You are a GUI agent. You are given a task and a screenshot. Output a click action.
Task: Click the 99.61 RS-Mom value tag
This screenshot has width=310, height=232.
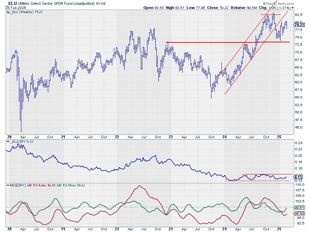[298, 208]
